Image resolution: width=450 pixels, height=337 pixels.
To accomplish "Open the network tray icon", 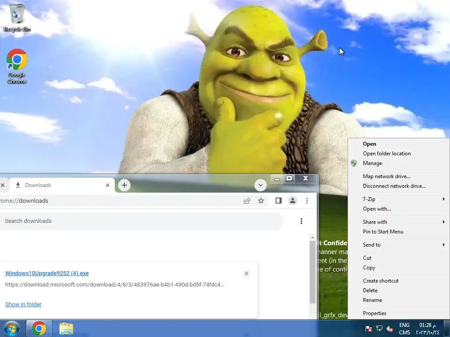I will coord(379,328).
